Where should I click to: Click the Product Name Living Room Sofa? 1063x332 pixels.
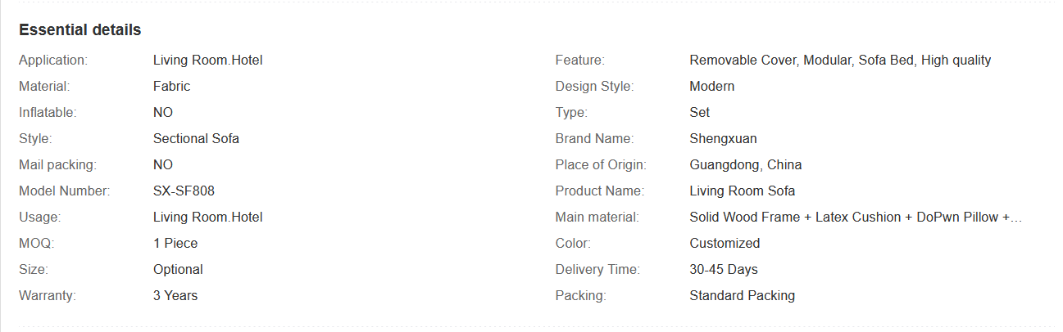pos(743,191)
